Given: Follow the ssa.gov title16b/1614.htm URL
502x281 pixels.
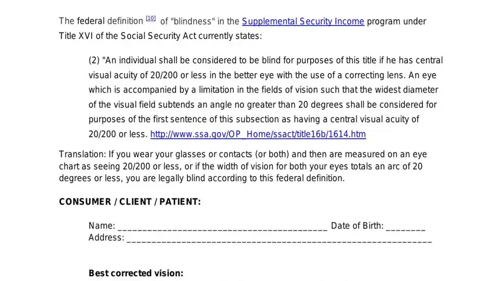Looking at the screenshot, I should (258, 134).
